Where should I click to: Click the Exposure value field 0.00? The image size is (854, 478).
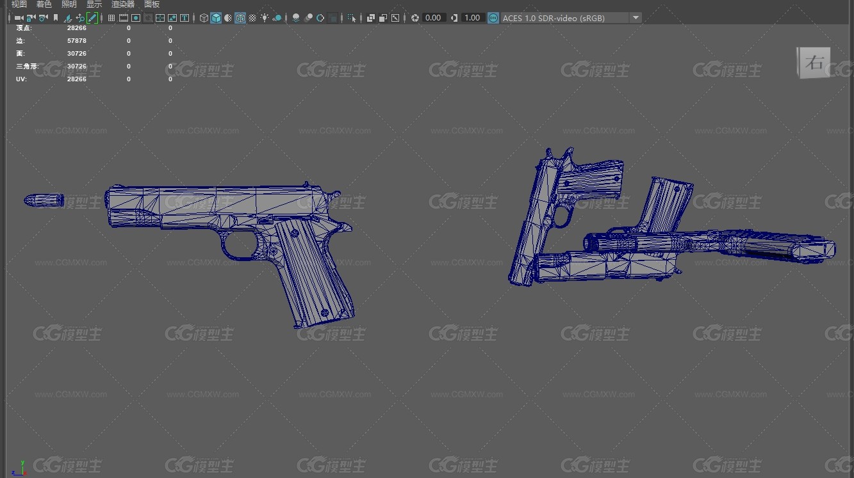[434, 18]
